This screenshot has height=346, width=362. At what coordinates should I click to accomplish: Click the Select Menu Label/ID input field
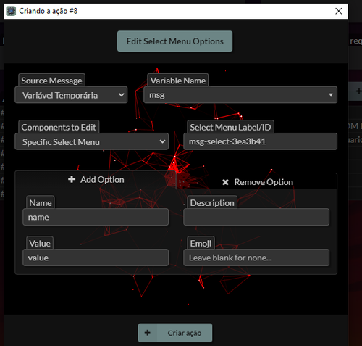260,141
